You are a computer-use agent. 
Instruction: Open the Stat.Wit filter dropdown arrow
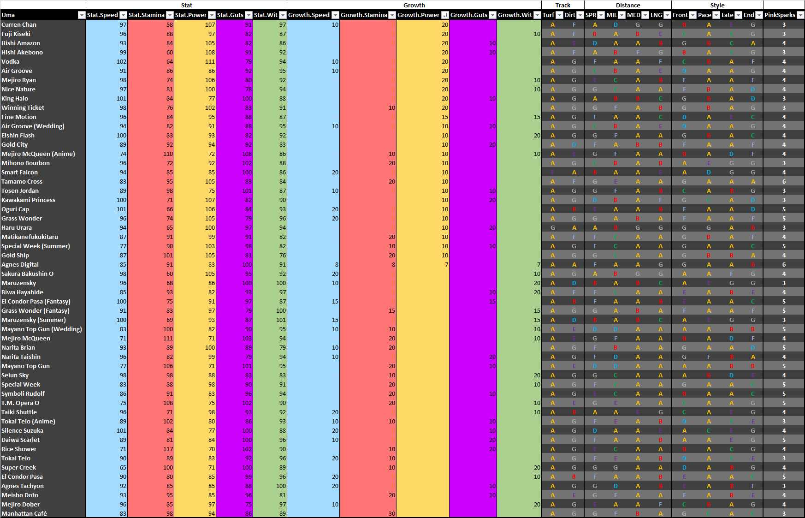[283, 15]
